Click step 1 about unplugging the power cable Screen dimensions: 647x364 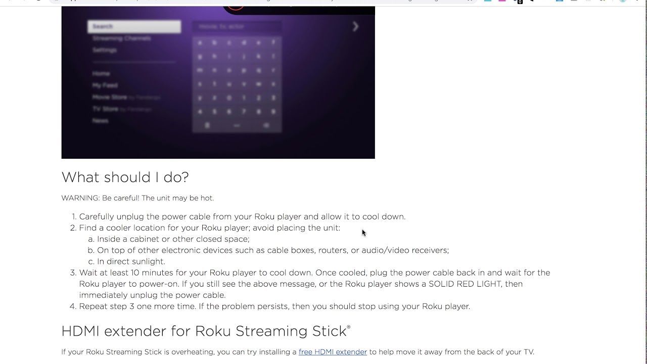242,216
